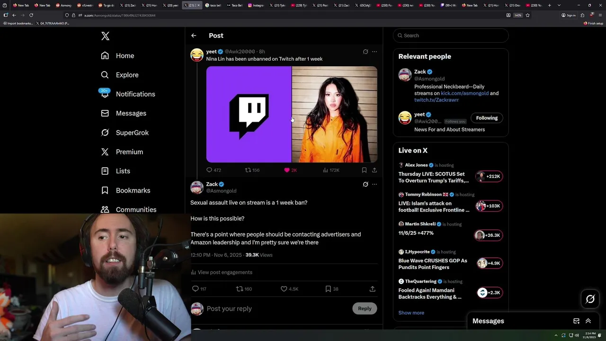This screenshot has height=341, width=606.
Task: Bookmark yeet's post
Action: pos(364,170)
